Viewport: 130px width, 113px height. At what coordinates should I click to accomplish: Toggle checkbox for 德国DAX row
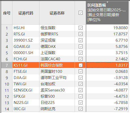click(81, 46)
